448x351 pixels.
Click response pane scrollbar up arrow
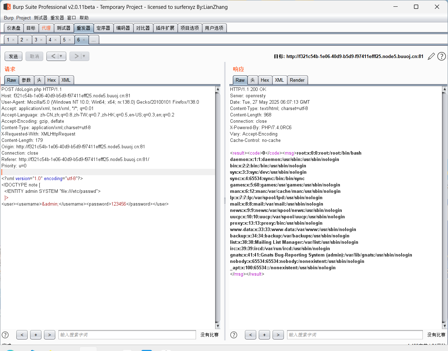(x=444, y=90)
